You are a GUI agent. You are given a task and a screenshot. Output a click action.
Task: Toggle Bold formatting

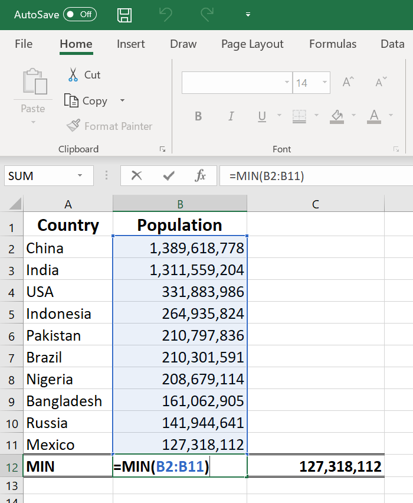click(198, 116)
